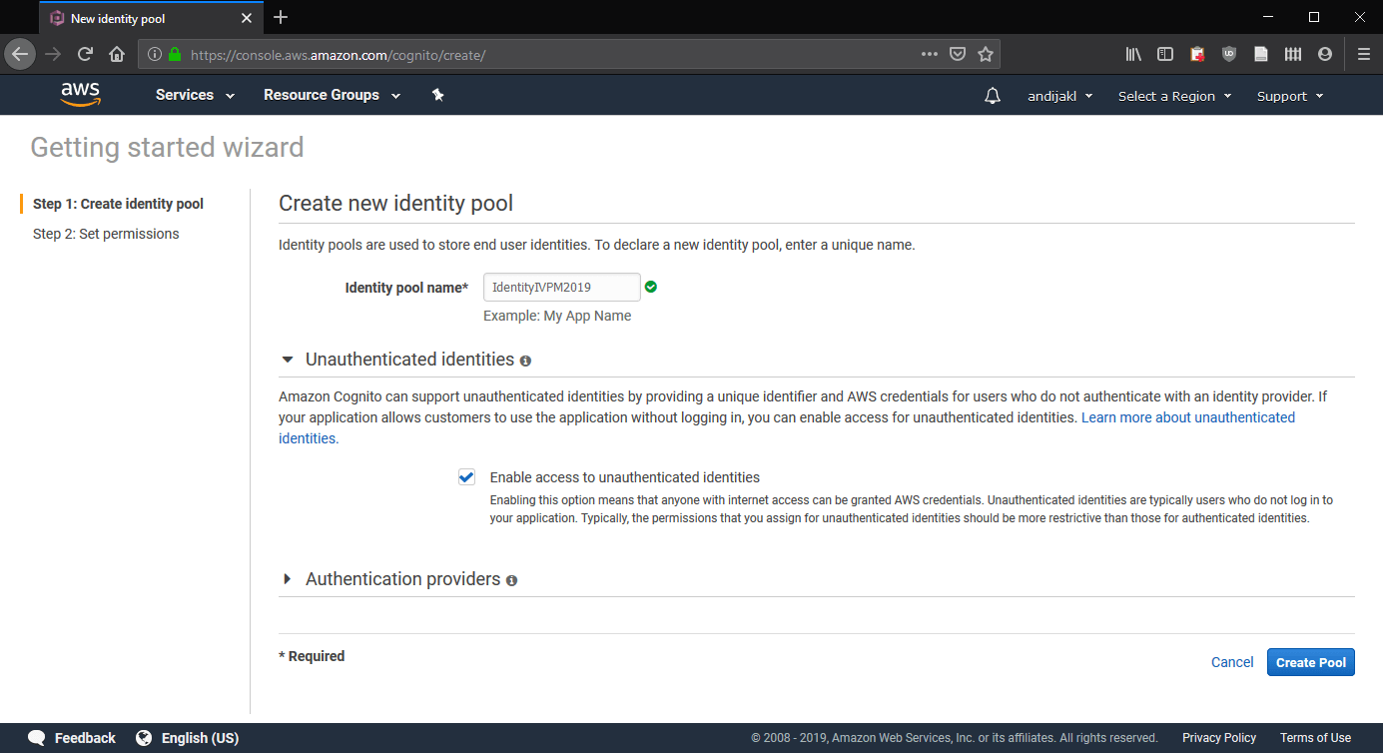This screenshot has height=753, width=1383.
Task: Collapse the Unauthenticated identities section
Action: coord(288,360)
